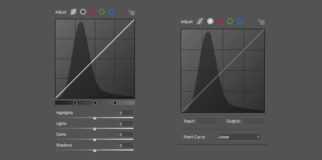
Task: Choose red channel circle in left panel
Action: coord(92,12)
